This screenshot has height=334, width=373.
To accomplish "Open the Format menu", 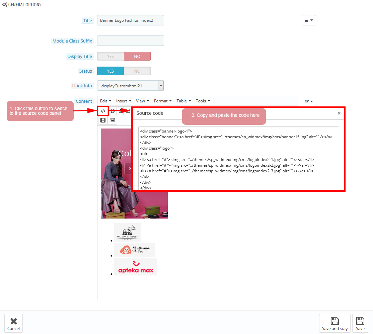I will pos(163,101).
